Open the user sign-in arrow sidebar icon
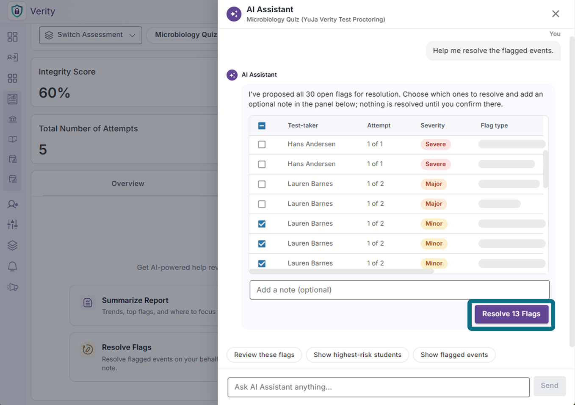 pos(13,57)
